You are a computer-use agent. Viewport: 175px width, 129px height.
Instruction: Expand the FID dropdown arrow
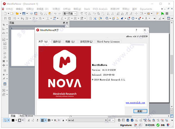click(18, 18)
